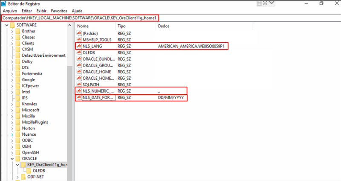Viewport: 341px width, 181px height.
Task: Select the DefaultUserEnvironment key
Action: [44, 55]
